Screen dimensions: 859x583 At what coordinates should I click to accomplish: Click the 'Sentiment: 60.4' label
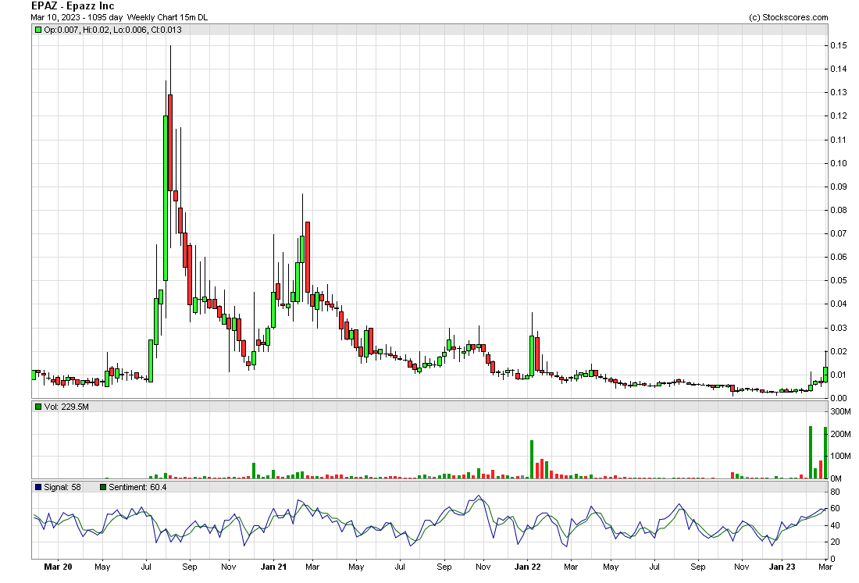[x=137, y=487]
